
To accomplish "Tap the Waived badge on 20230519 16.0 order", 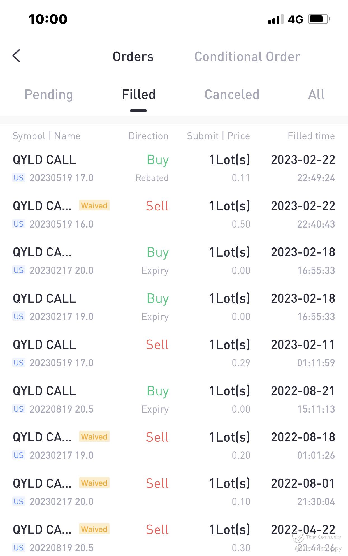I will [94, 206].
